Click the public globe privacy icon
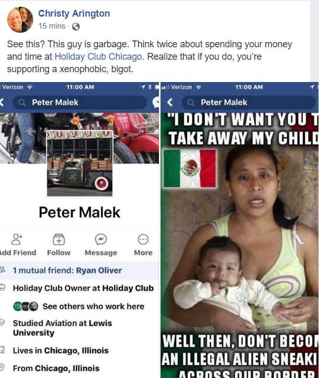This screenshot has height=378, width=319. (76, 26)
